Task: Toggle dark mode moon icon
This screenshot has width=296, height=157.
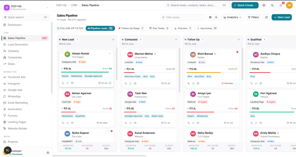Action: click(x=272, y=5)
